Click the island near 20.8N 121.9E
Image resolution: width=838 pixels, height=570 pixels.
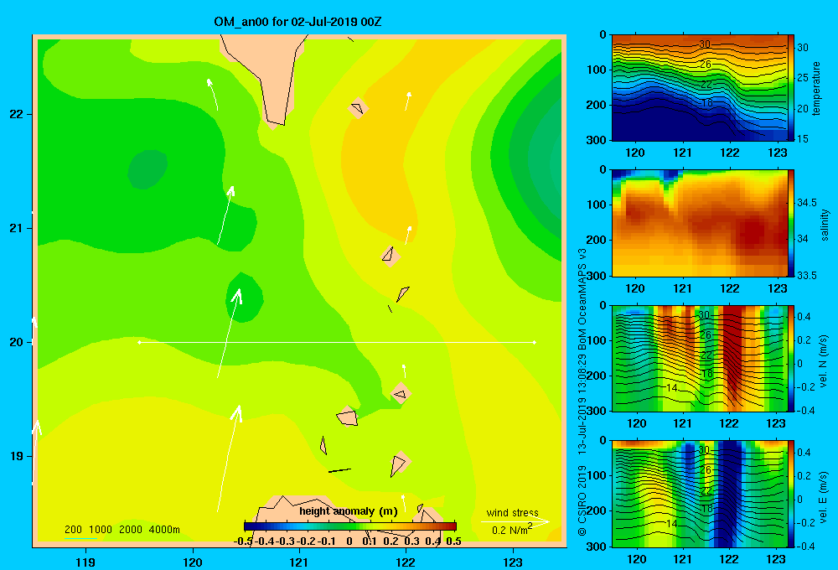tap(391, 256)
